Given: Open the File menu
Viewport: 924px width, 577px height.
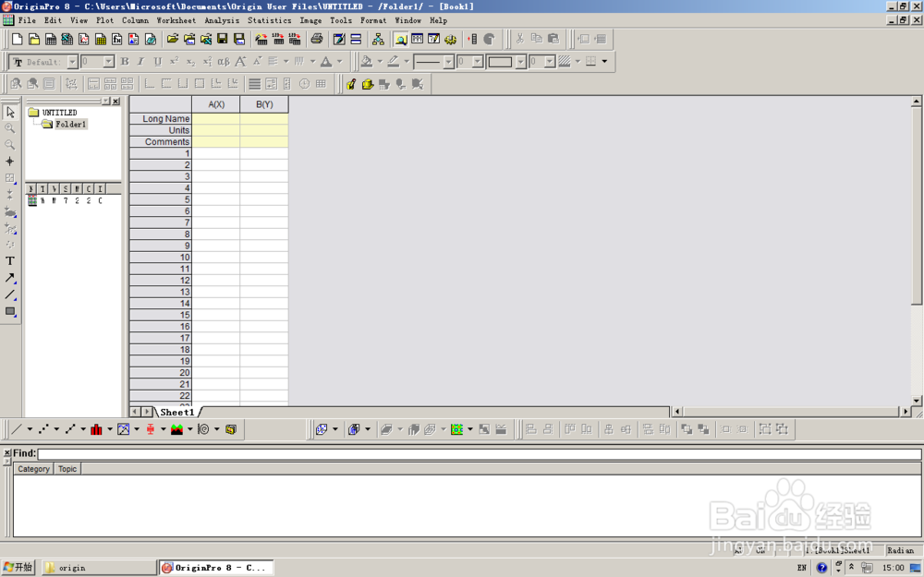Looking at the screenshot, I should click(x=27, y=20).
